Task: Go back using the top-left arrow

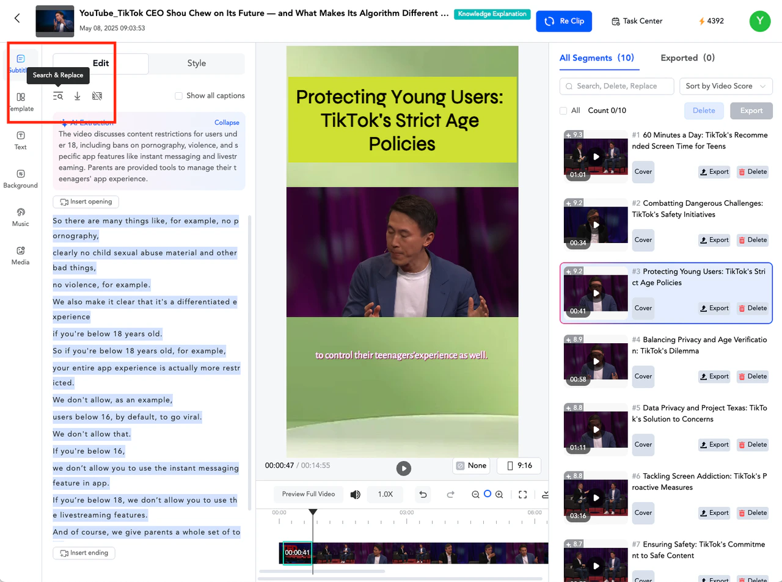Action: click(x=17, y=18)
